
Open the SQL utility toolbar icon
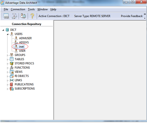[x=6, y=16]
